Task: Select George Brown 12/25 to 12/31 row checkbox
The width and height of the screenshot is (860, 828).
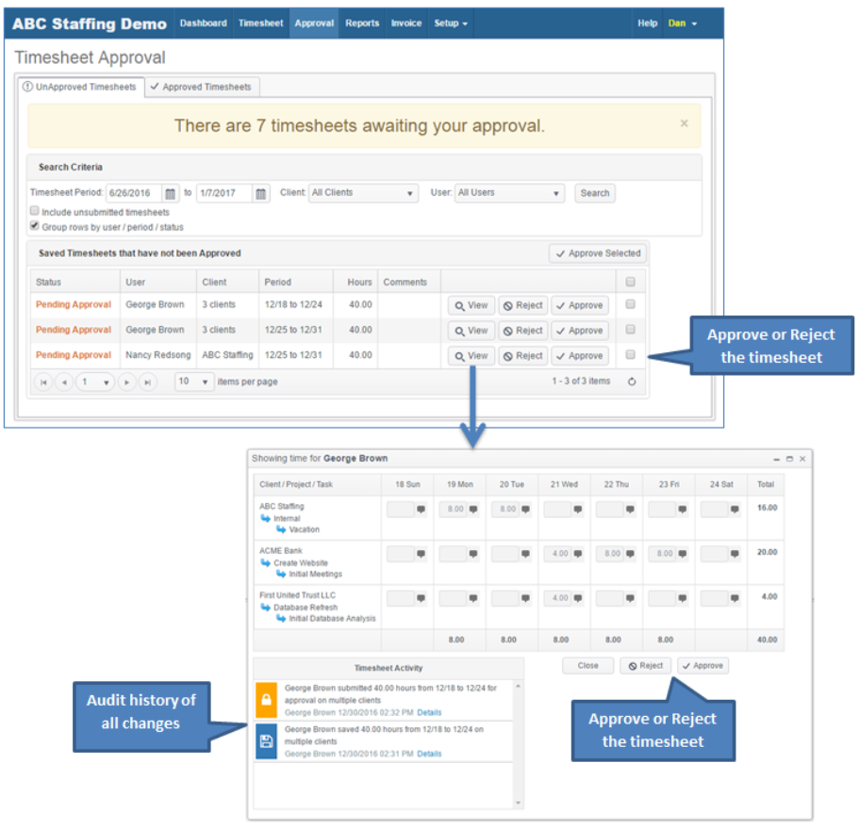Action: (631, 330)
